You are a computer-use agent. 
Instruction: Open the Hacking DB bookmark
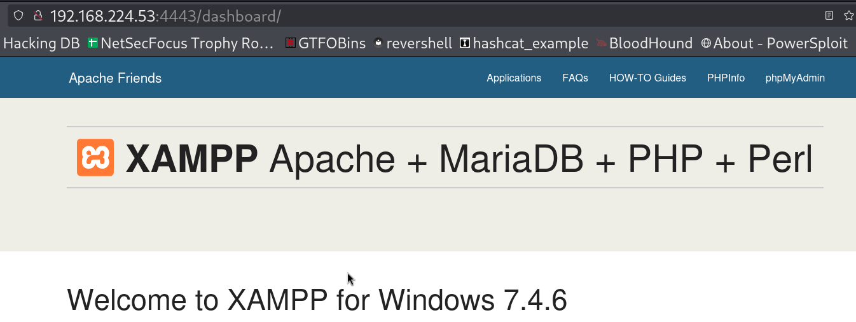(x=41, y=43)
